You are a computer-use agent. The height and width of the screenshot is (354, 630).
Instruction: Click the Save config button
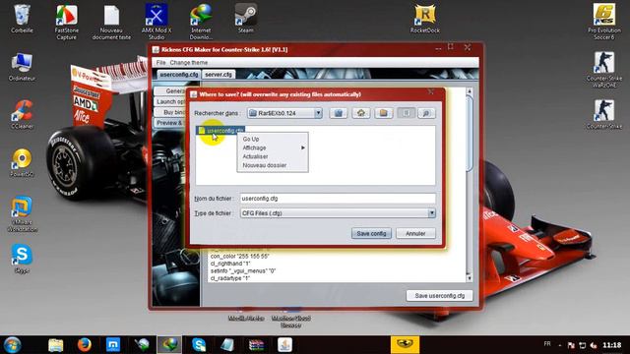coord(371,233)
